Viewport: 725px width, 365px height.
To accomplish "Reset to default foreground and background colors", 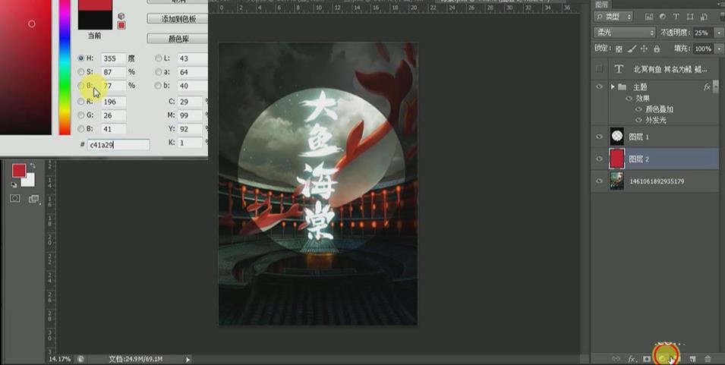I will [14, 184].
